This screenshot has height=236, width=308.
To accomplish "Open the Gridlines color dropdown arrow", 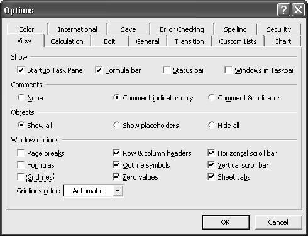I will click(x=118, y=191).
